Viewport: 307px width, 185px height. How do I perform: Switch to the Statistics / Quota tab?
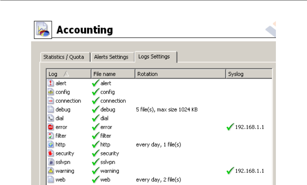[x=64, y=57]
